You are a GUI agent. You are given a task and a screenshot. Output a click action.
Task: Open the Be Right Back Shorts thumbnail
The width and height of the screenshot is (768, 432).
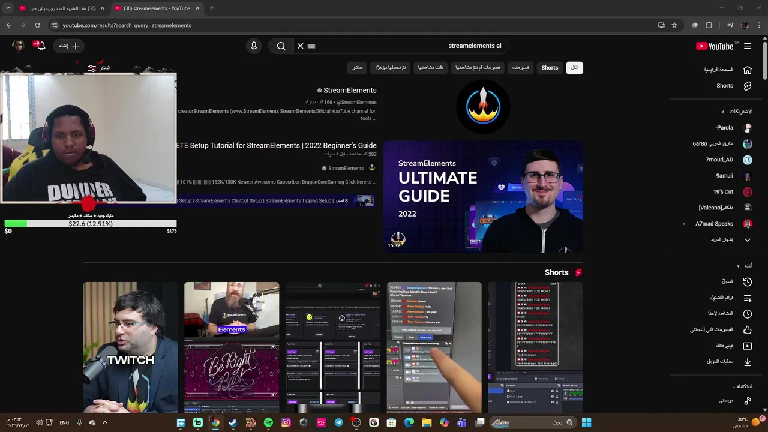[x=232, y=347]
